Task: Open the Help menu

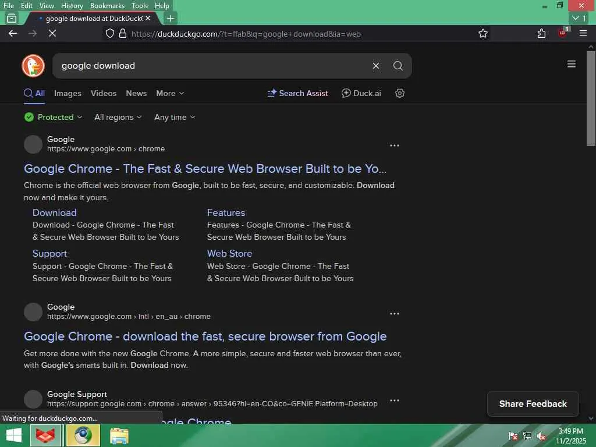Action: click(162, 6)
